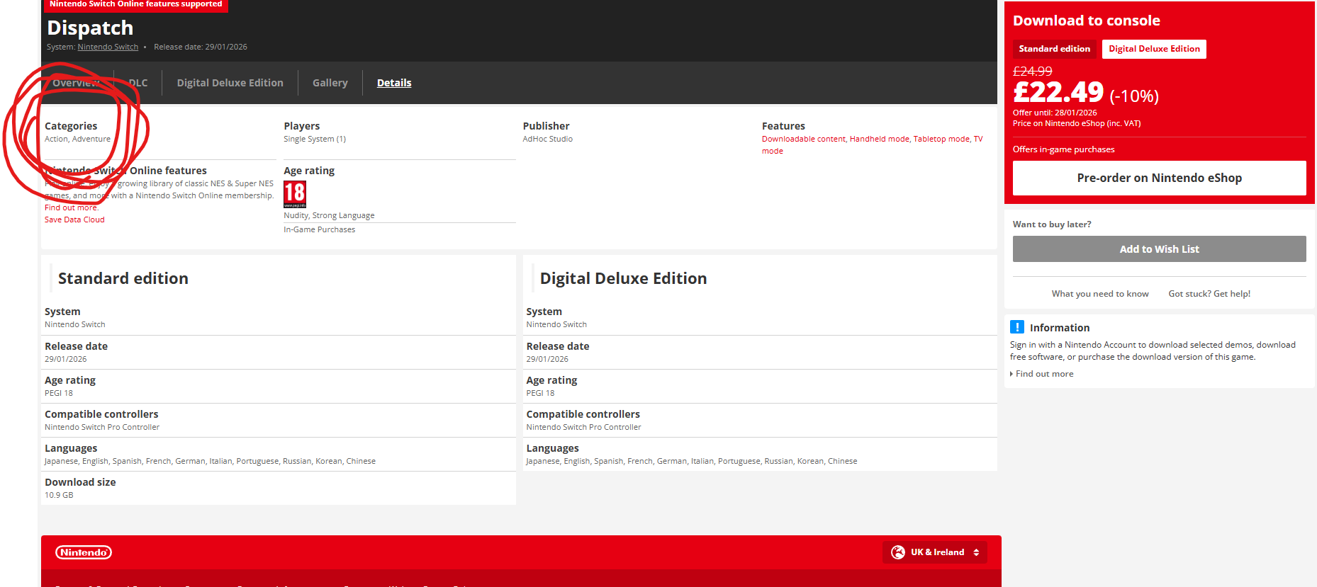Click the blue Information exclamation icon
The width and height of the screenshot is (1317, 587).
(1017, 327)
